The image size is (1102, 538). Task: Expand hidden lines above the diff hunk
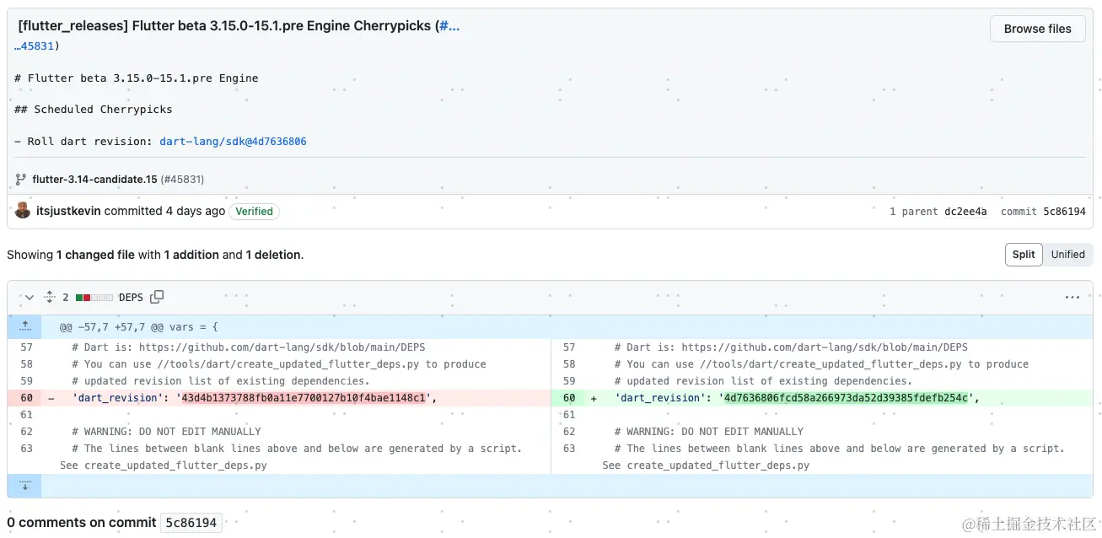pos(24,326)
